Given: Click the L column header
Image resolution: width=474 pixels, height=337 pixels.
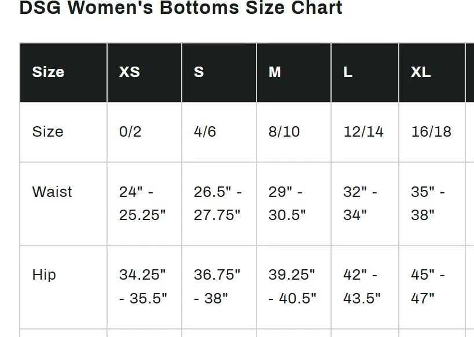Looking at the screenshot, I should coord(348,72).
